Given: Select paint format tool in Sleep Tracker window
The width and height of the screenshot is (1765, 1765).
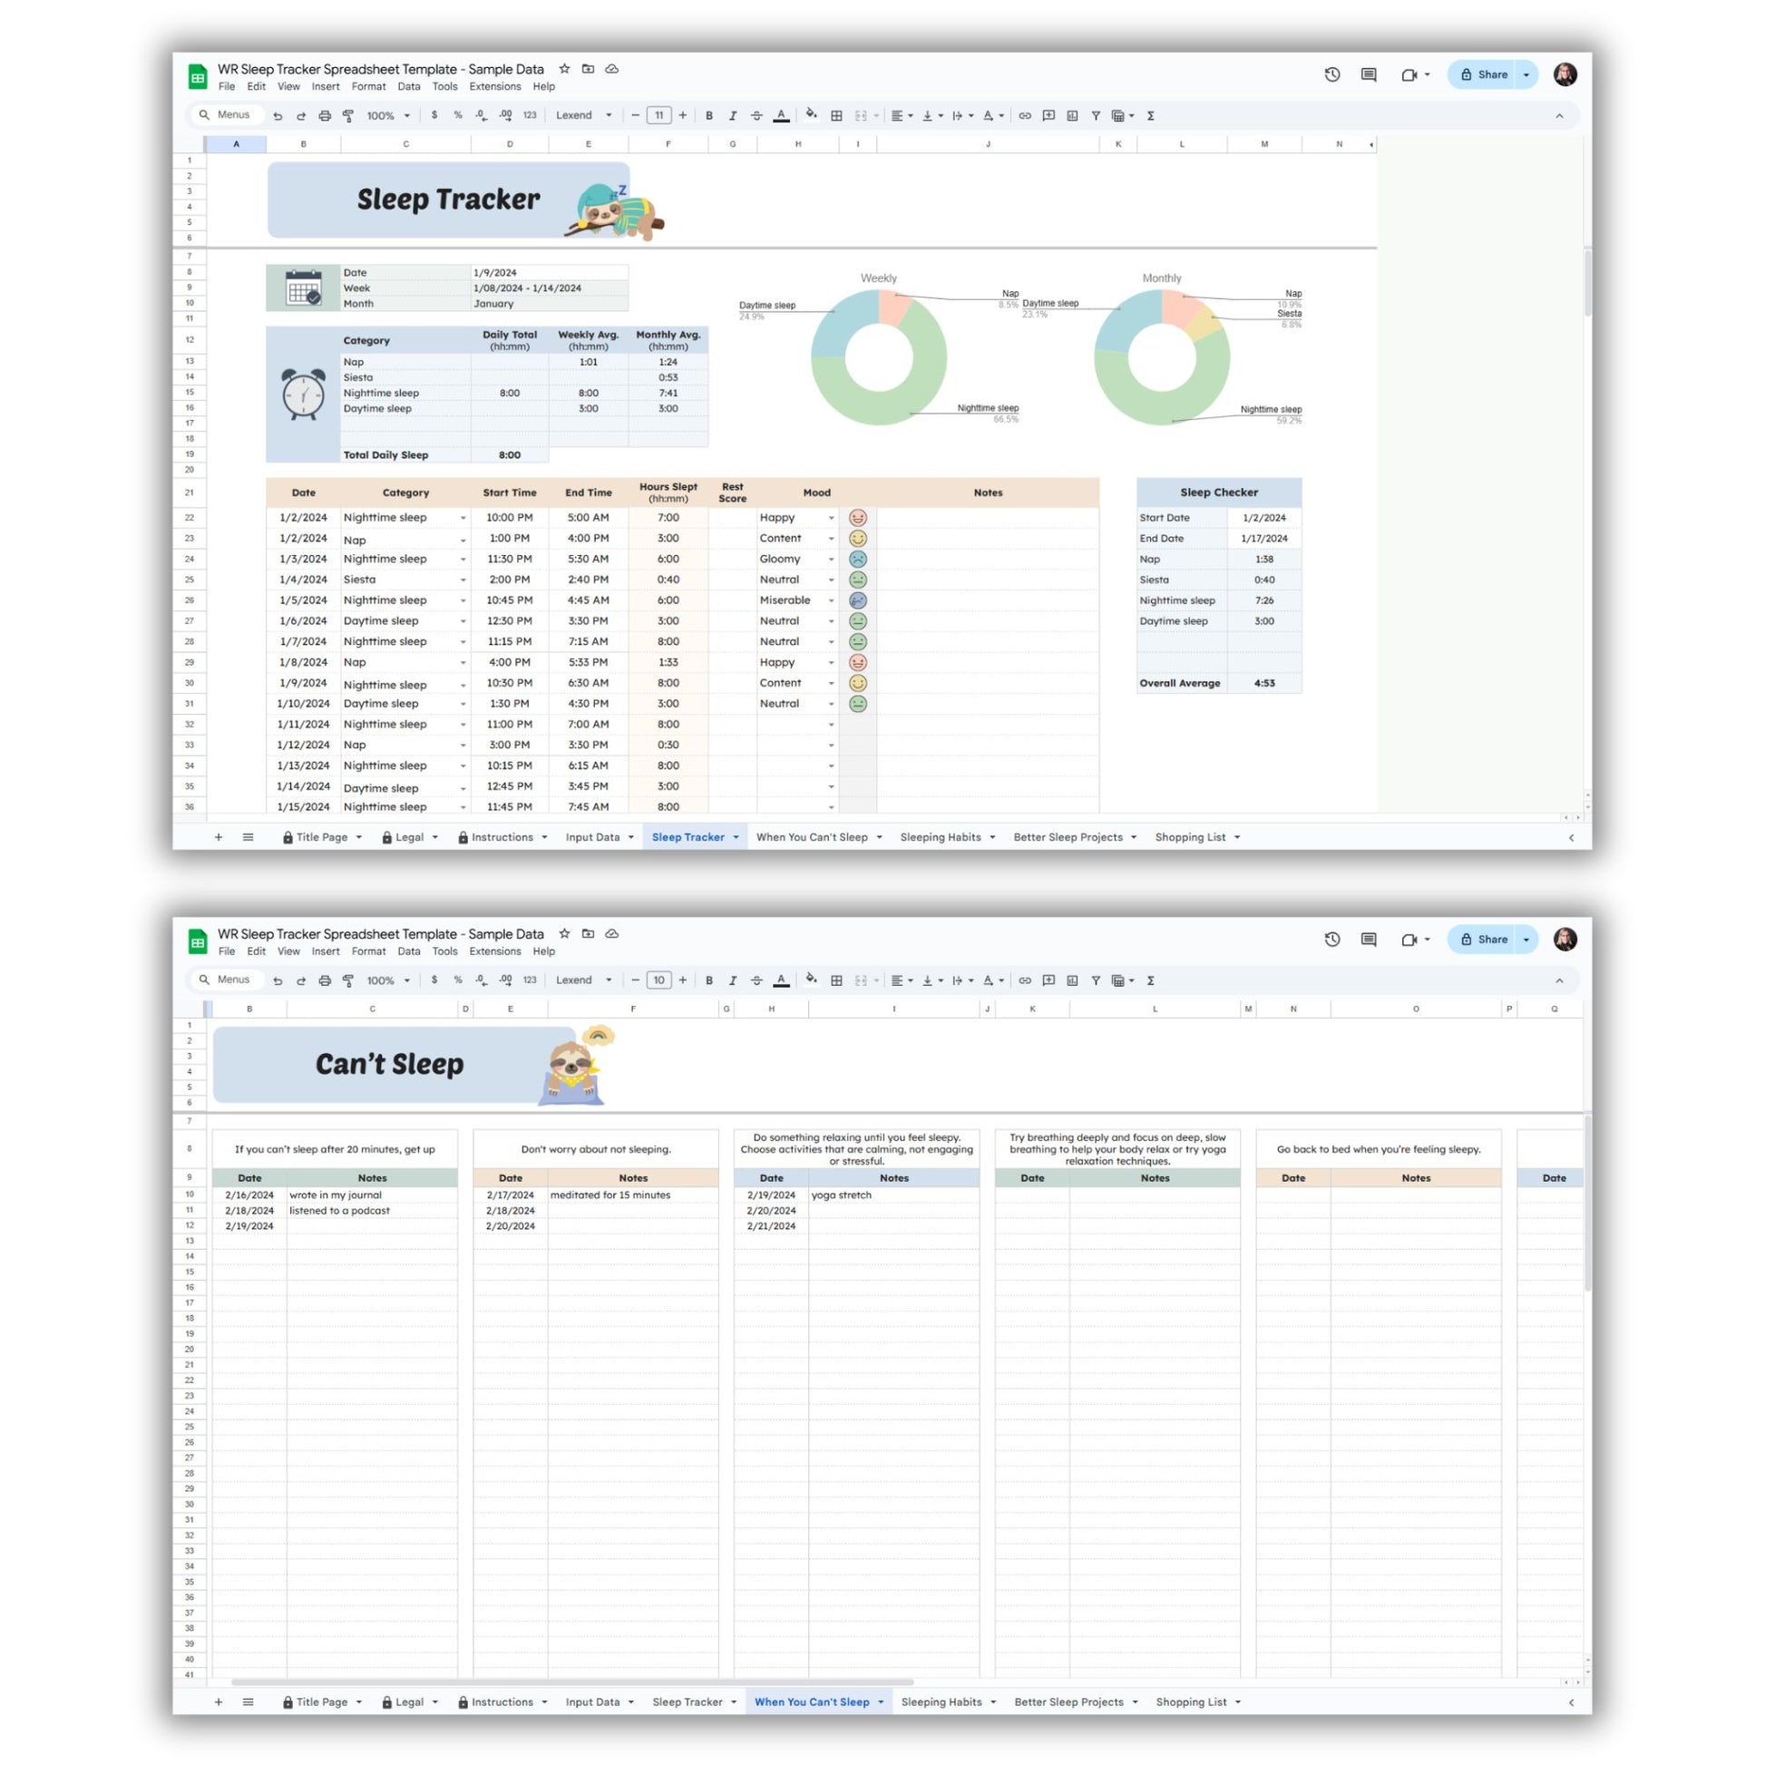Looking at the screenshot, I should pyautogui.click(x=348, y=116).
